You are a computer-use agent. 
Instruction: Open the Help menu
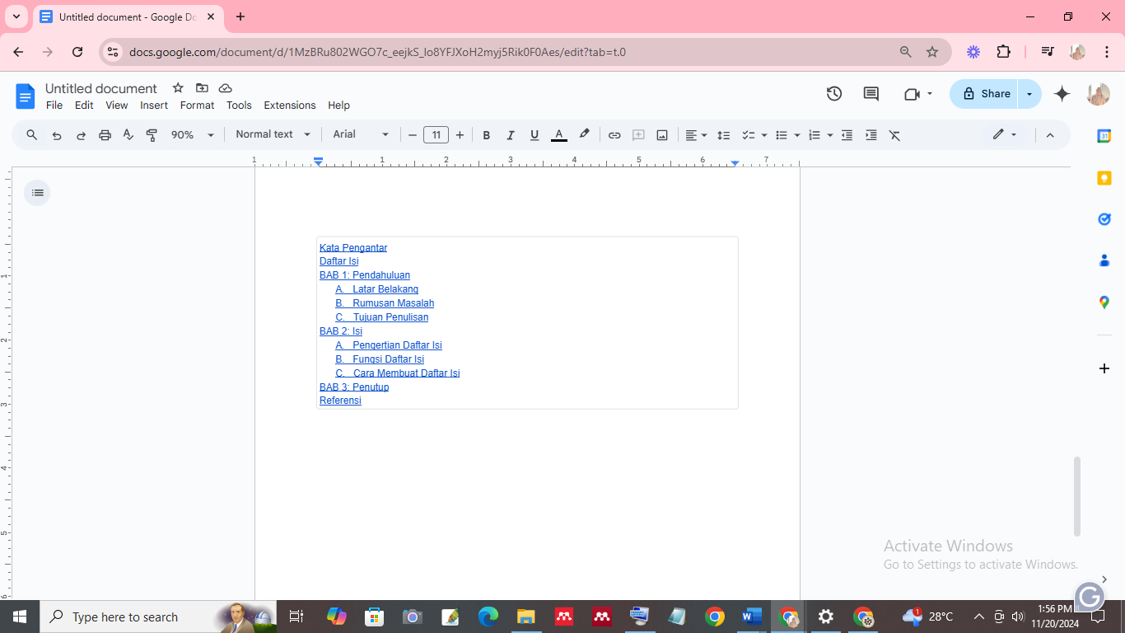tap(338, 105)
